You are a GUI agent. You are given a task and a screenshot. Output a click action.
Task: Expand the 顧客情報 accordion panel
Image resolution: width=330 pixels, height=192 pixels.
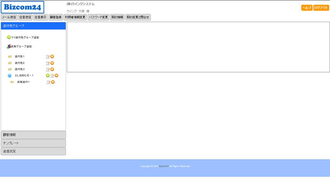pyautogui.click(x=33, y=135)
